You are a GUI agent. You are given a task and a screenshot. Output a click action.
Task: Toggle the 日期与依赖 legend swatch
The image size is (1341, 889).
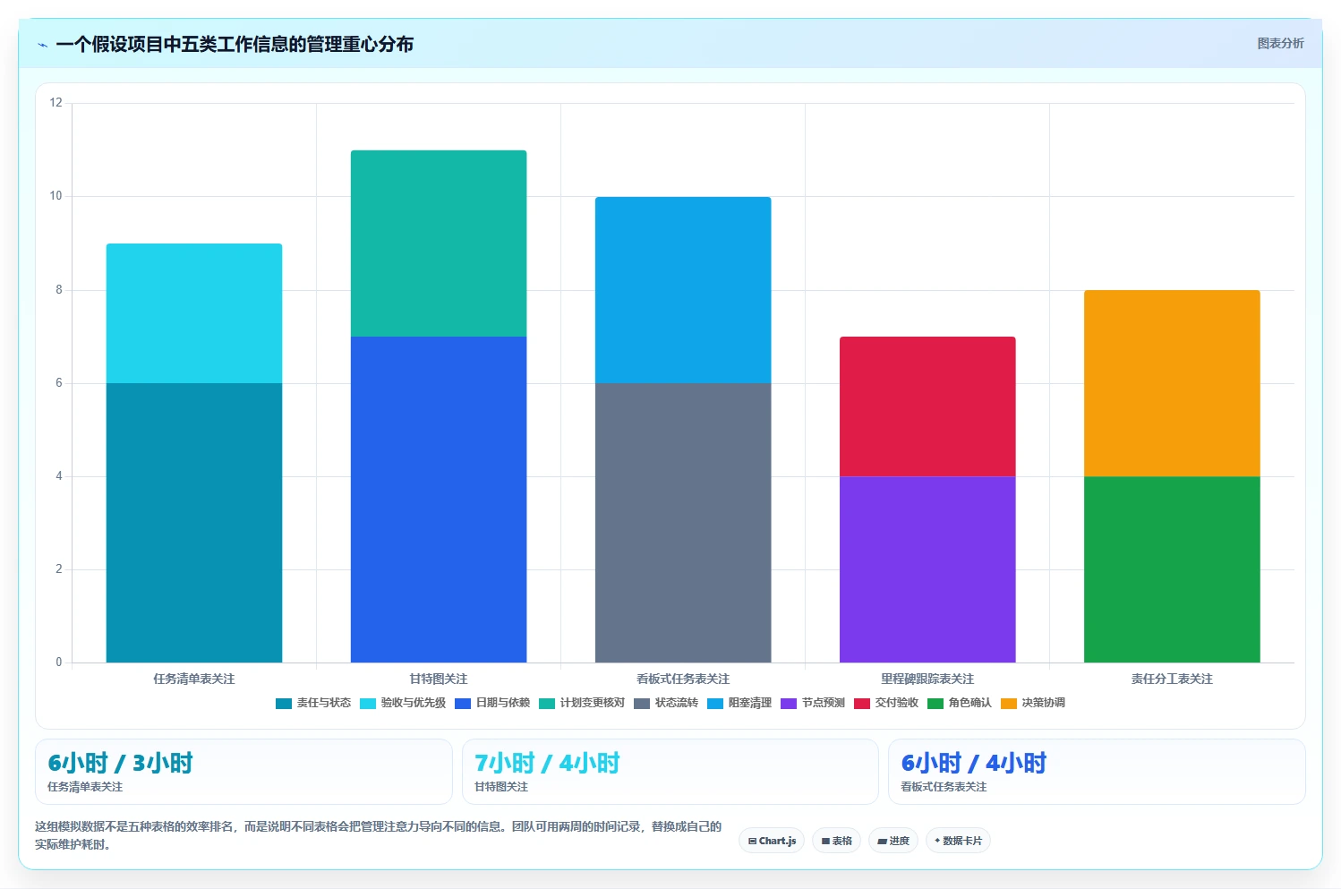coord(463,704)
